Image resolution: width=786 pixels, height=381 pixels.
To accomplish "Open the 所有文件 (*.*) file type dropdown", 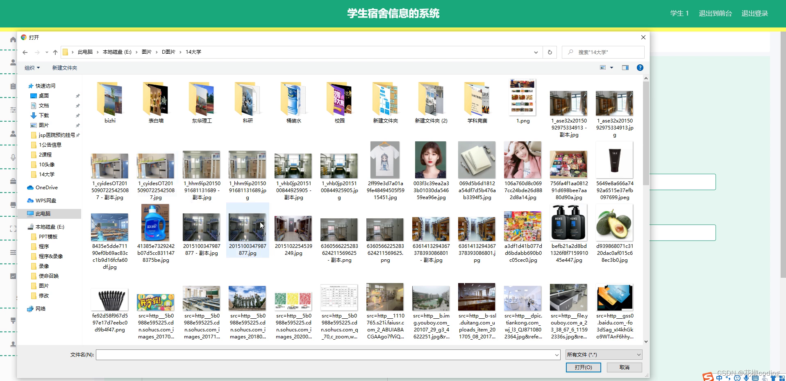I will click(603, 354).
